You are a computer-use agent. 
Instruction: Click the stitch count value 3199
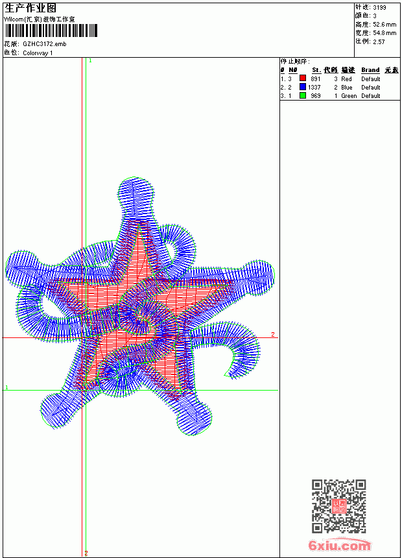379,8
